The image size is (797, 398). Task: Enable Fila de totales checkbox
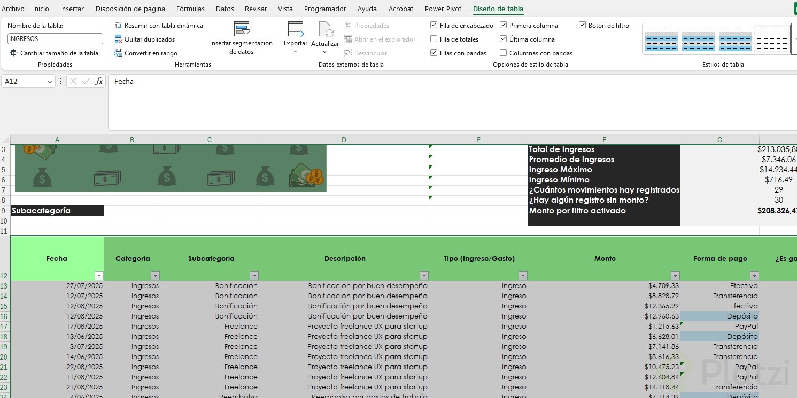click(434, 39)
